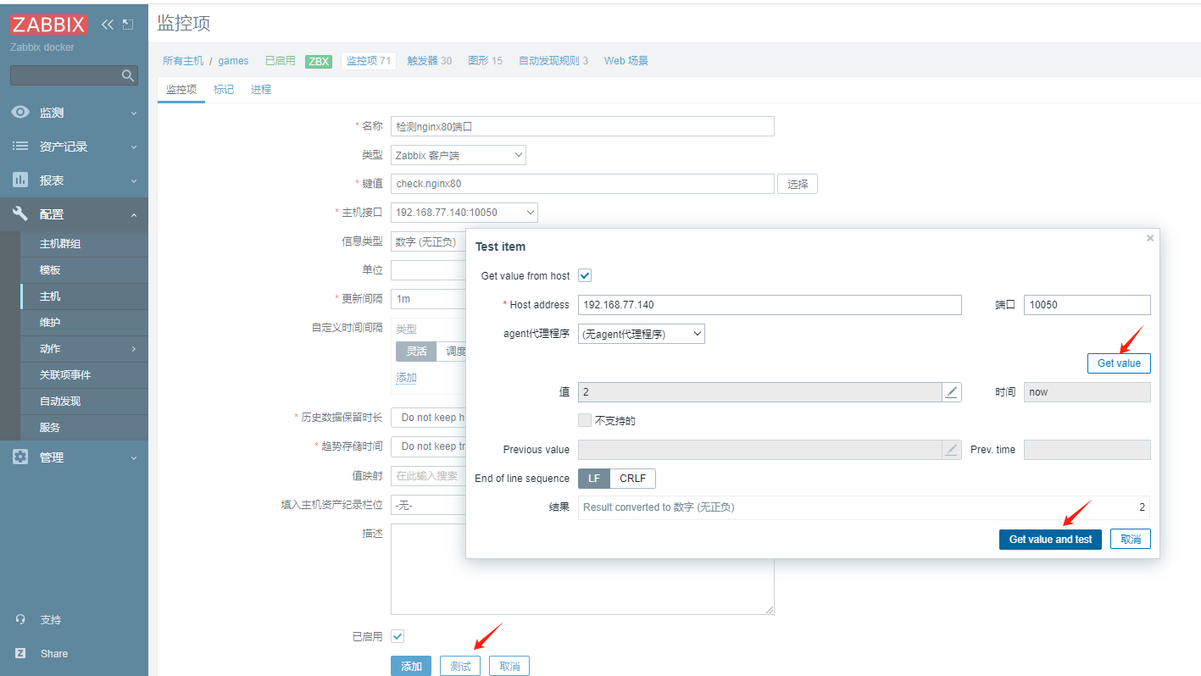Open 主机群组 in sidebar

coord(84,244)
